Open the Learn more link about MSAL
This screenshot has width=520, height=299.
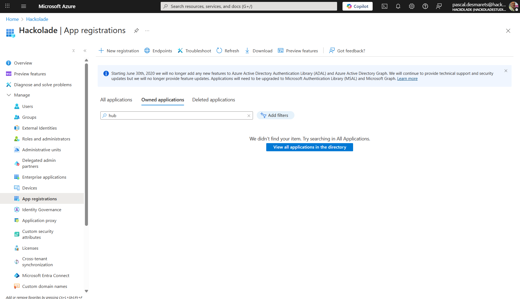coord(407,78)
